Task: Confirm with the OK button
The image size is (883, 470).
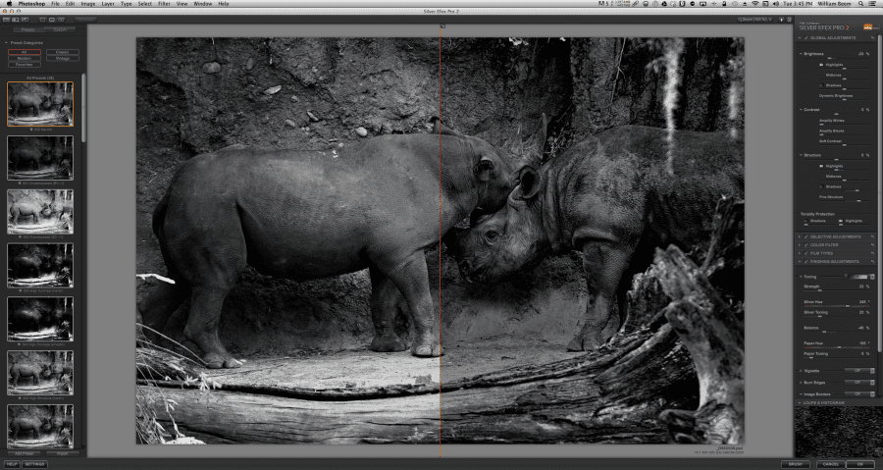Action: click(859, 464)
